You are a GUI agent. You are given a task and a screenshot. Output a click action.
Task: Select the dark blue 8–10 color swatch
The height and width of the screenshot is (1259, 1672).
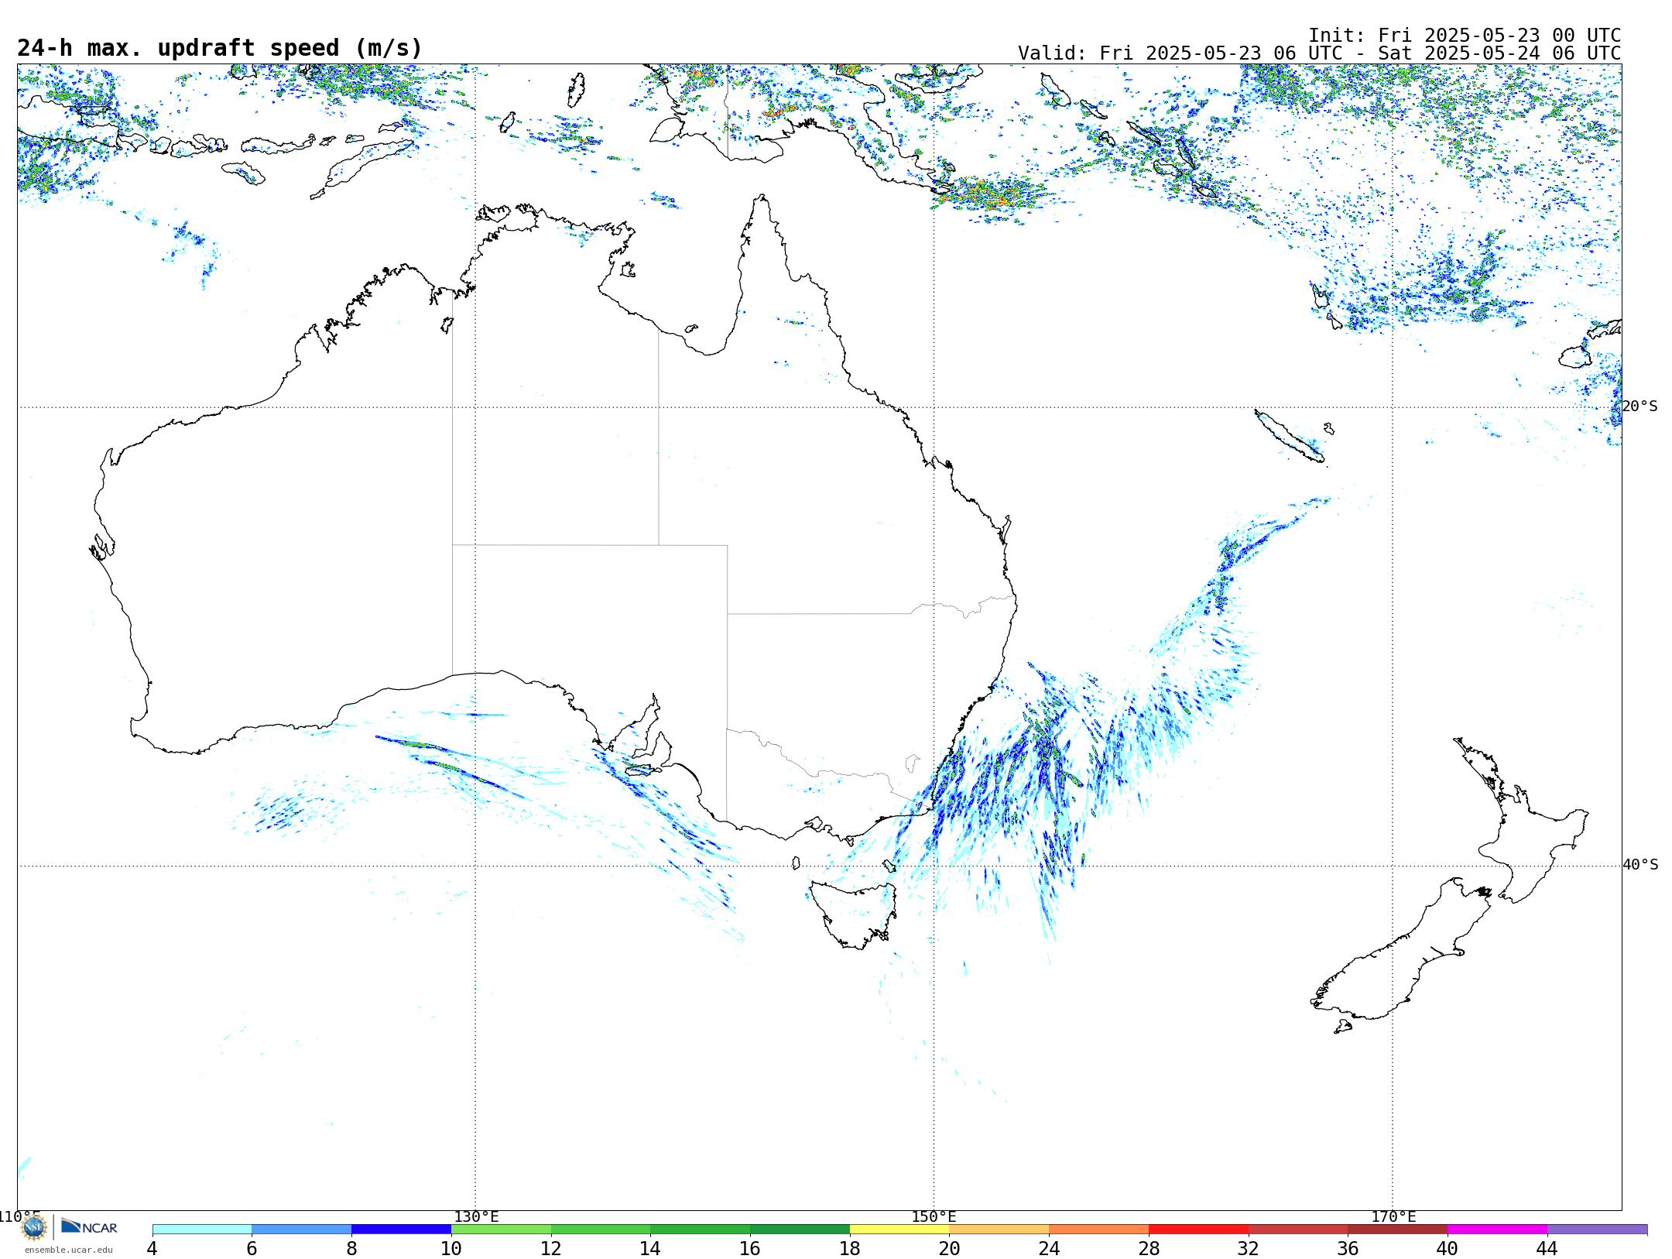pos(401,1230)
